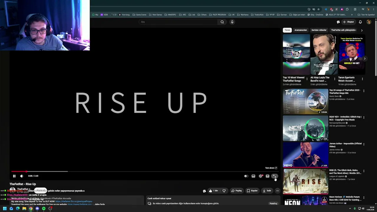Open options for Top 20 songs of TheFatRat video

(x=364, y=91)
